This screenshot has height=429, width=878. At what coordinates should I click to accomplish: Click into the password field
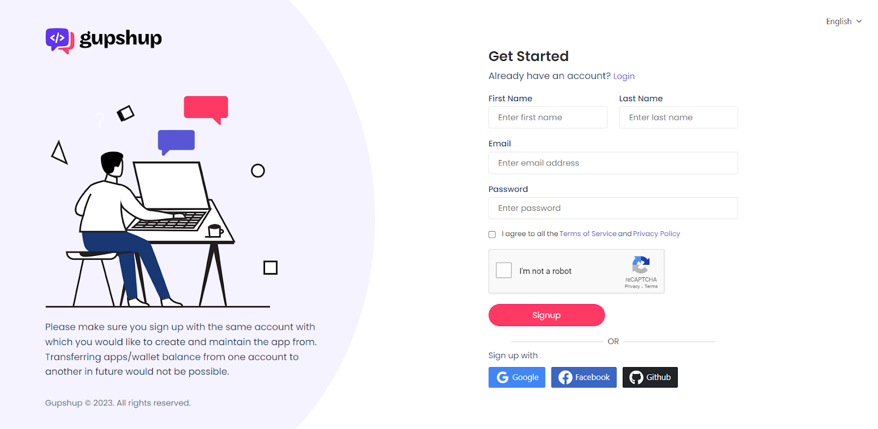(613, 209)
